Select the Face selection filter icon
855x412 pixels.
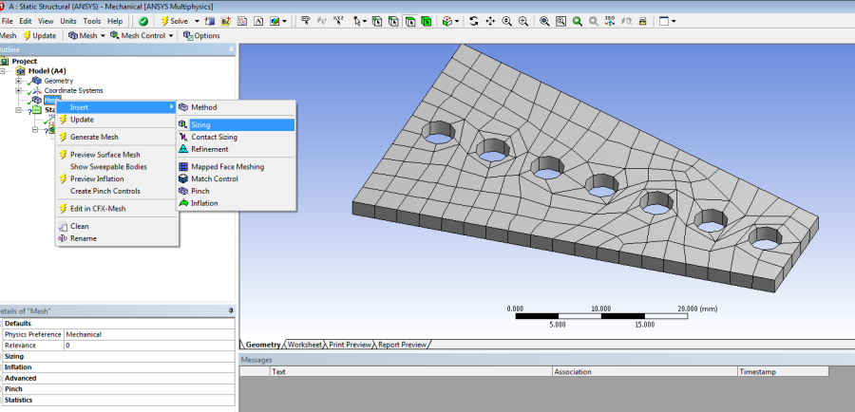(409, 21)
